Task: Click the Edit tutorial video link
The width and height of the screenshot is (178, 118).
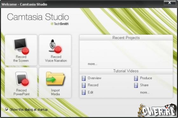Action: [x=91, y=92]
